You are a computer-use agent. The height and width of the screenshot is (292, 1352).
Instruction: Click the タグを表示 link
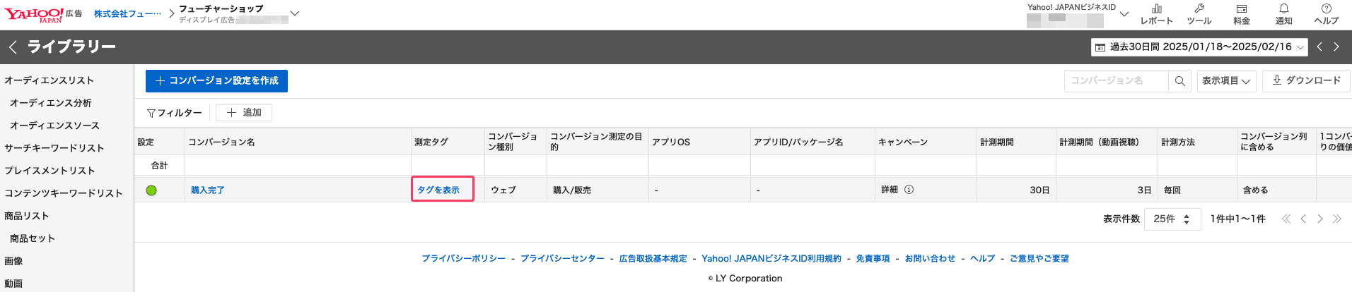[438, 190]
